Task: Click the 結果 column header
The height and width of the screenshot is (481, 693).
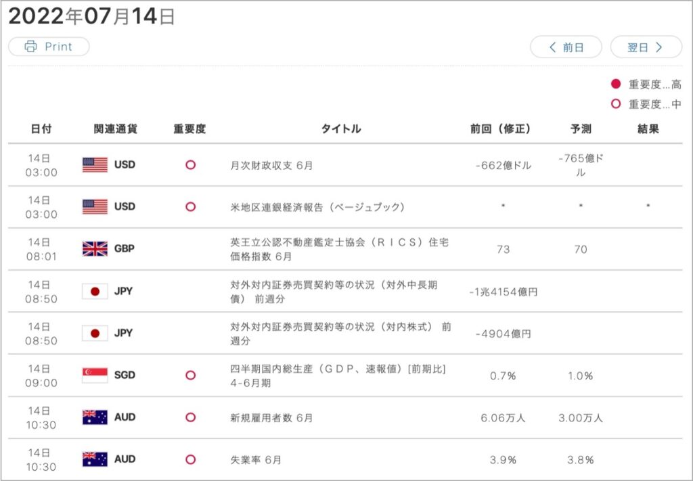Action: click(x=648, y=129)
